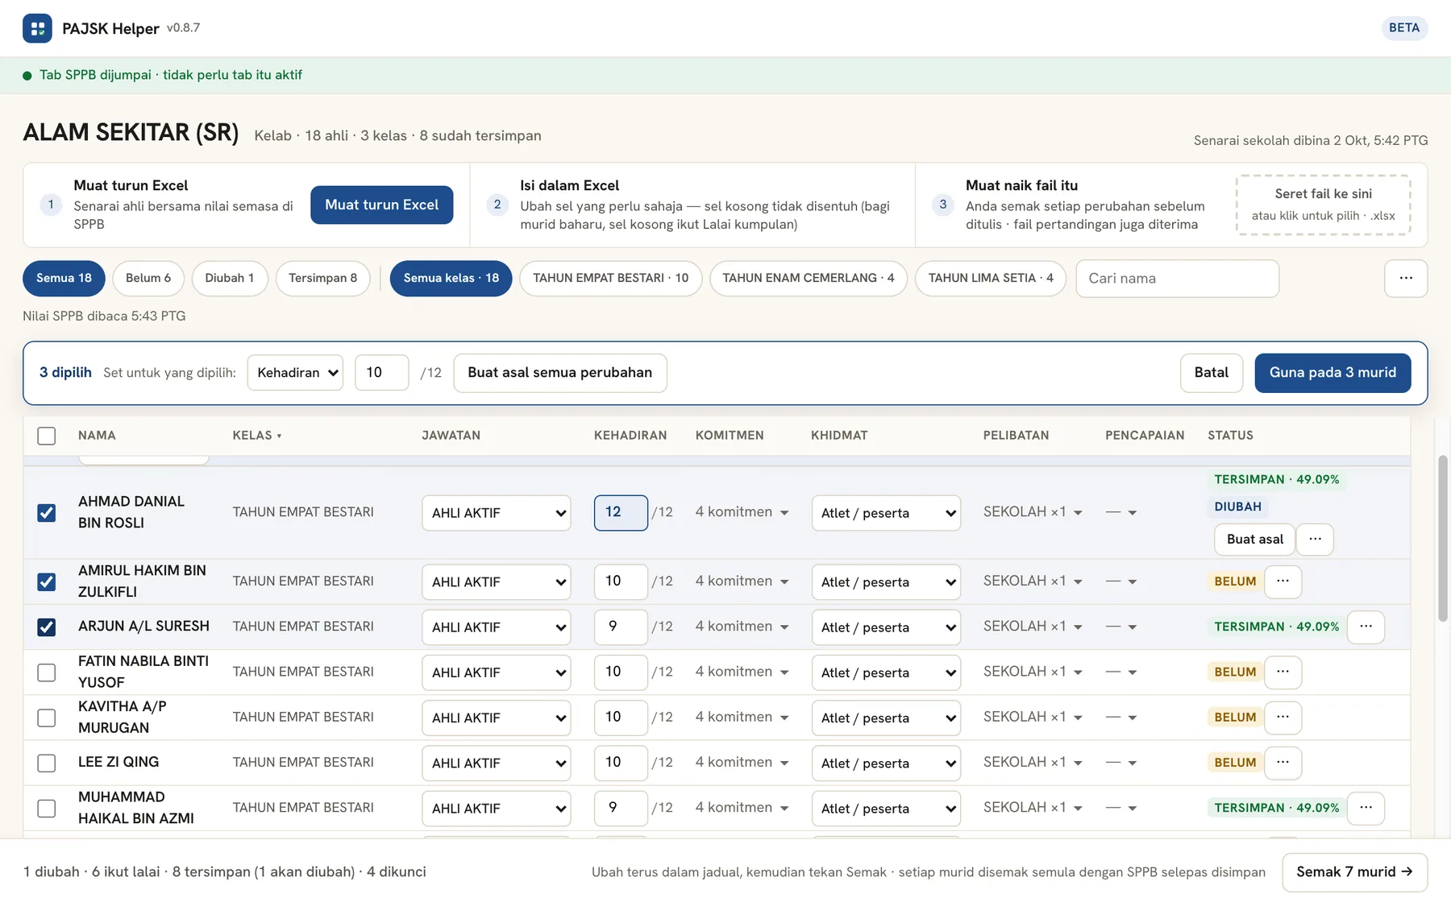Viewport: 1451px width, 906px height.
Task: Open Kavitha's pencapaian dash dropdown
Action: coord(1121,717)
